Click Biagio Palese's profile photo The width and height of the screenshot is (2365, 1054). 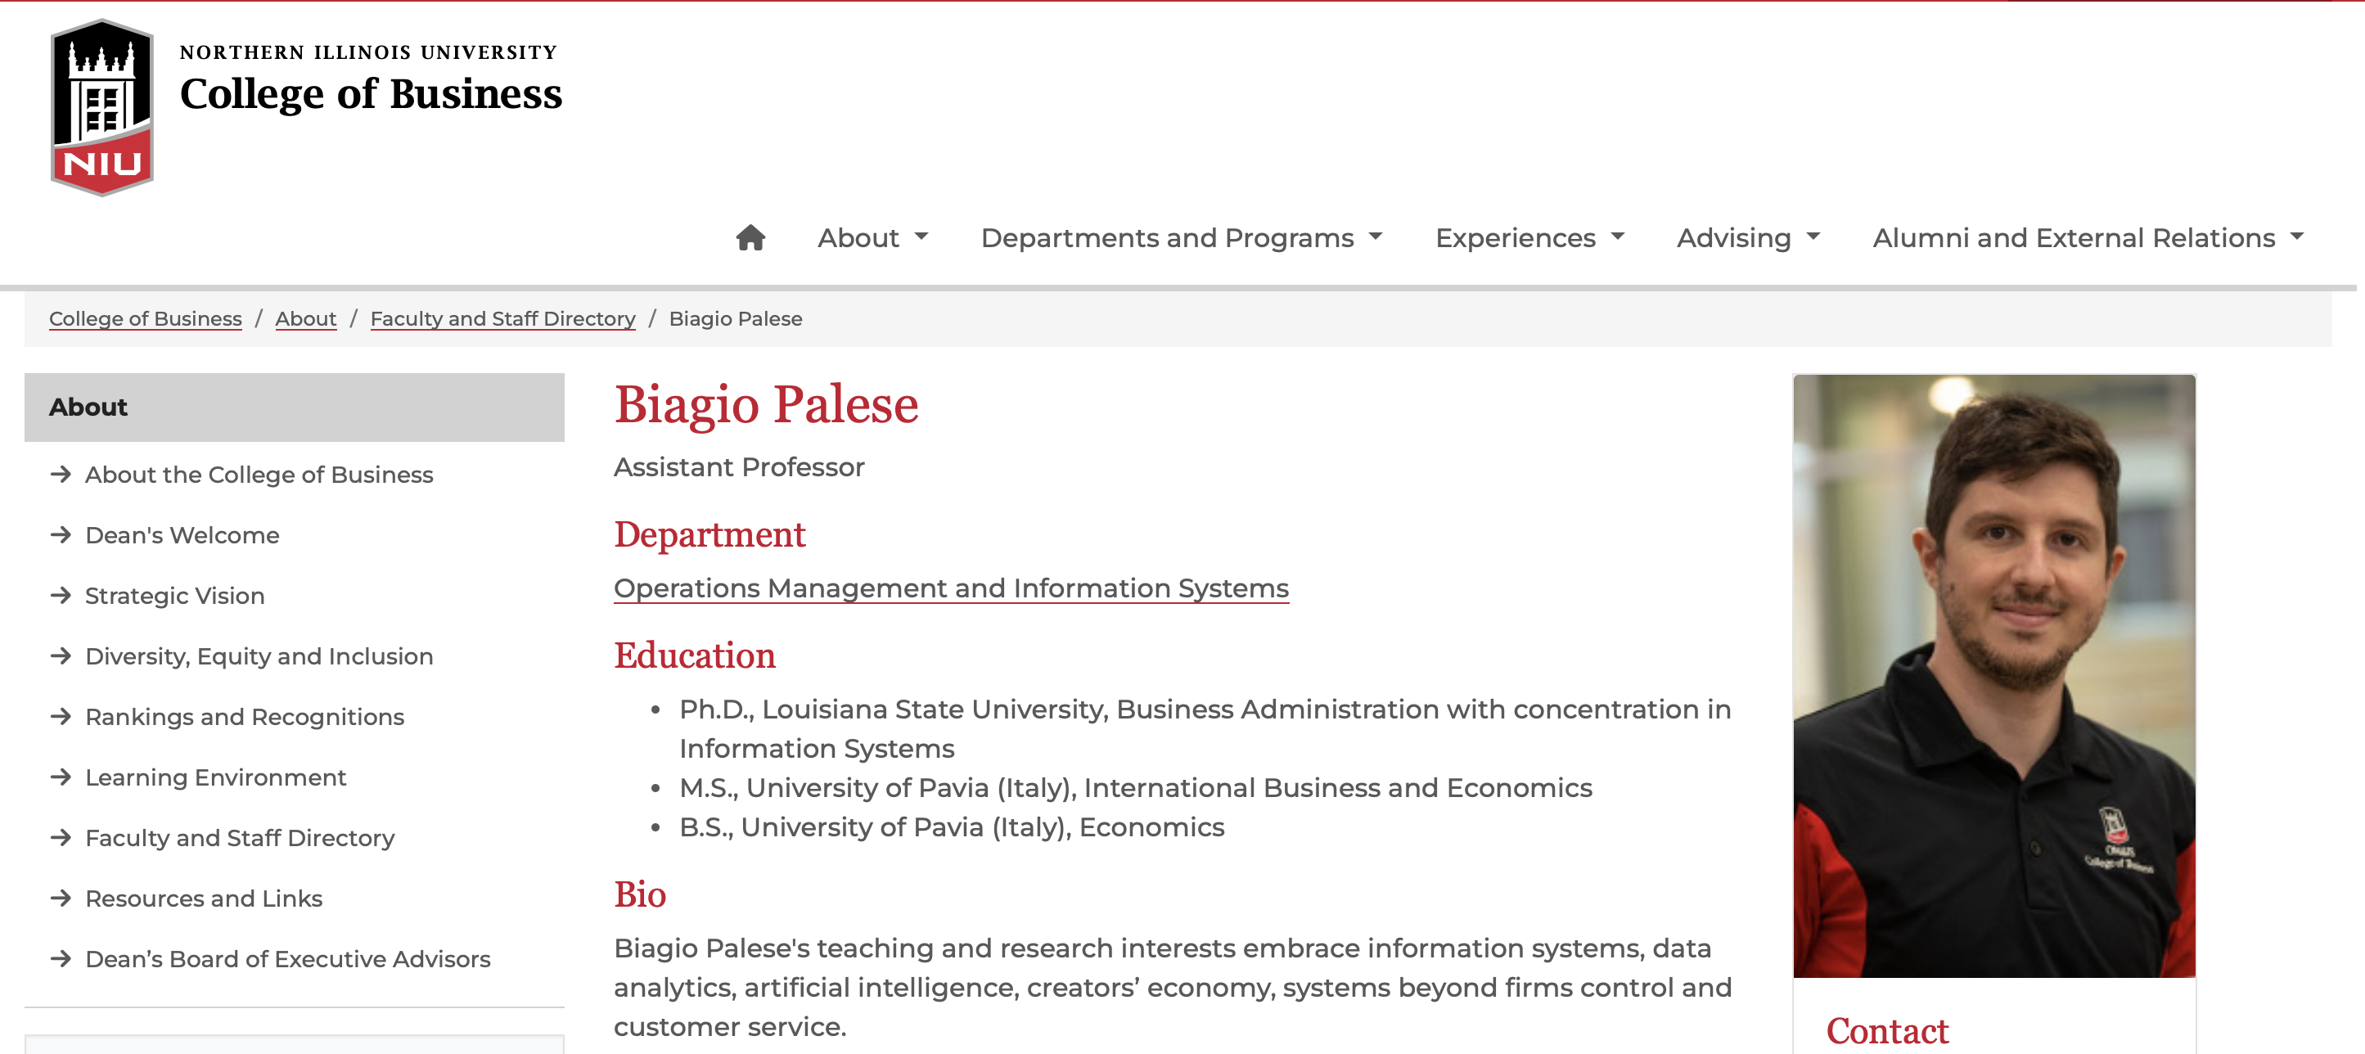click(1993, 675)
